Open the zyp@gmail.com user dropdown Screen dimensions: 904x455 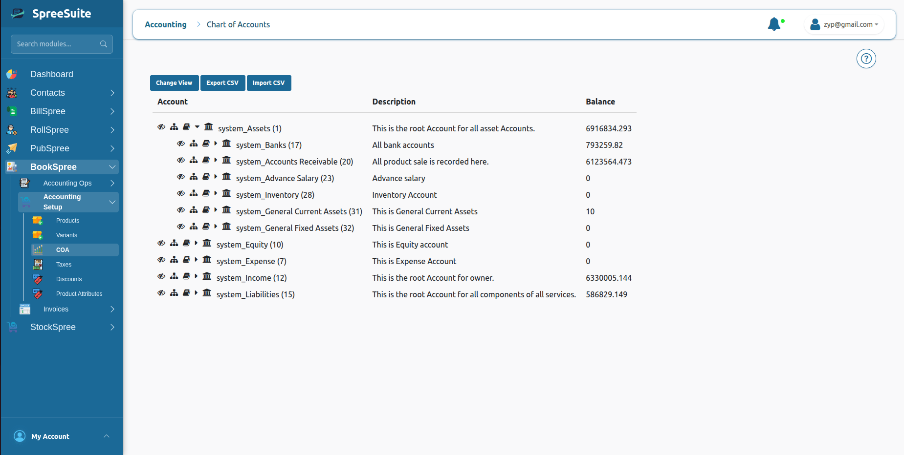point(844,24)
